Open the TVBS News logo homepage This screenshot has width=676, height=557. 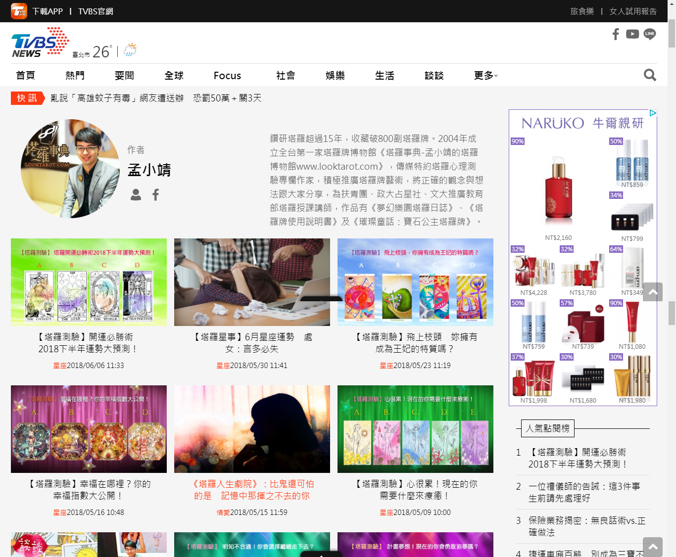click(x=40, y=43)
